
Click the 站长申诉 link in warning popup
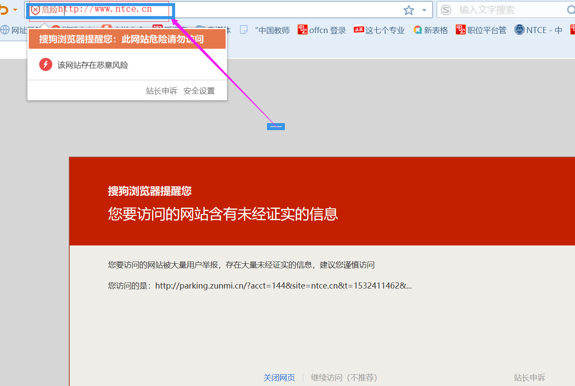coord(162,91)
